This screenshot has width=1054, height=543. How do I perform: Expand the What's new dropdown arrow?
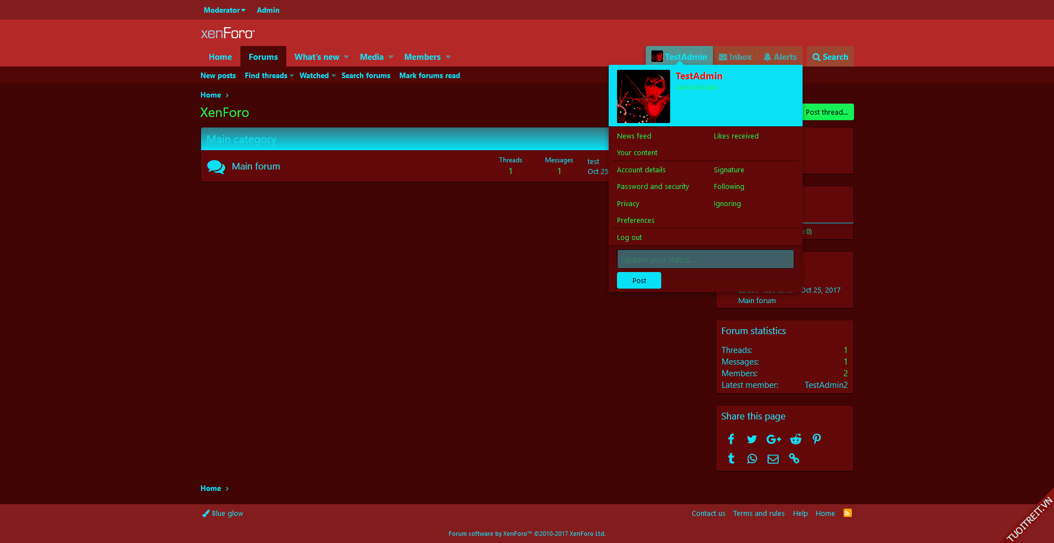coord(347,57)
